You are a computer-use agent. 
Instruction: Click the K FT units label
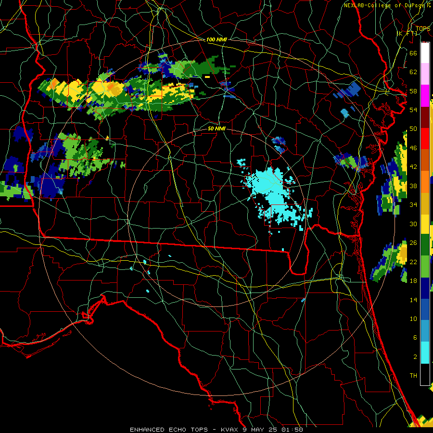click(407, 33)
